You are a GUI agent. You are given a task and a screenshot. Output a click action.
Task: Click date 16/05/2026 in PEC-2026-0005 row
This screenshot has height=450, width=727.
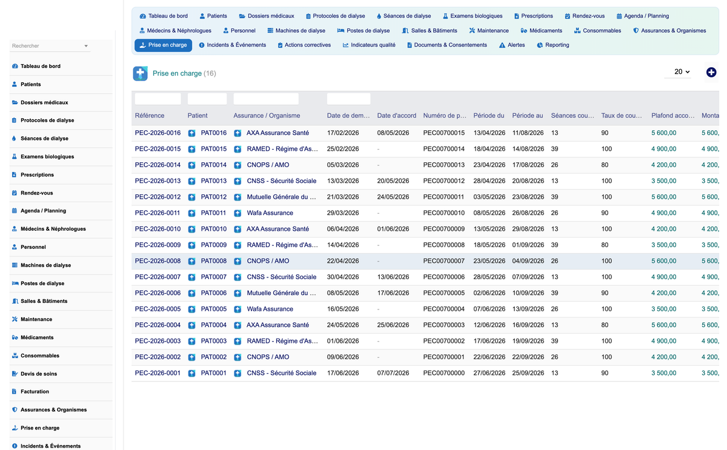(x=343, y=309)
